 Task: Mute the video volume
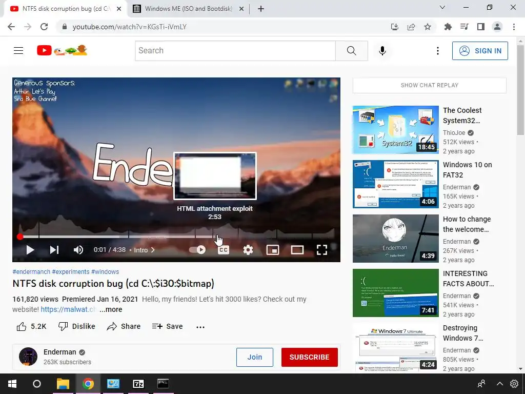78,250
